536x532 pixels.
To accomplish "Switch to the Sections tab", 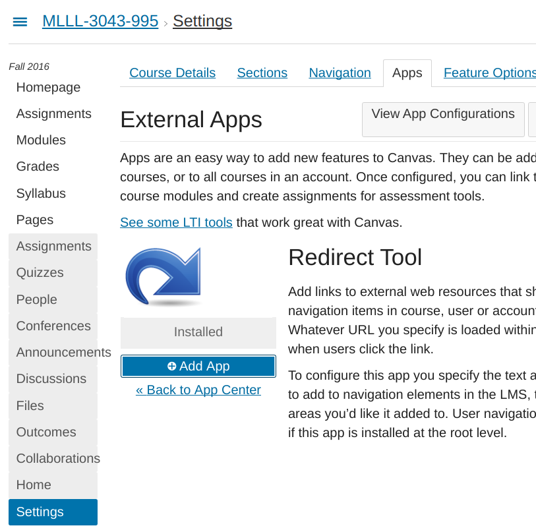I will [x=262, y=73].
